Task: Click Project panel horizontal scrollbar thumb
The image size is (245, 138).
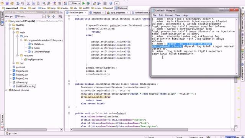Action: pos(27,130)
